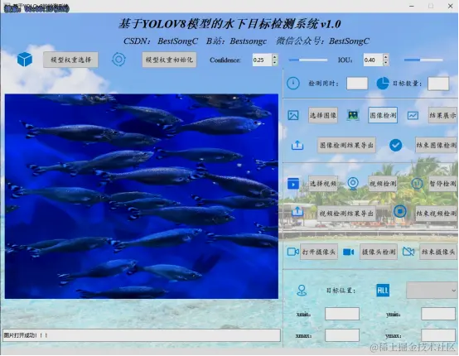The image size is (459, 356).
Task: Click the crossed-out camera icon
Action: 408,252
